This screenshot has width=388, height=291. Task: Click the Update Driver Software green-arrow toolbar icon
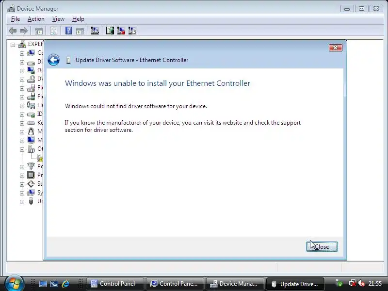point(110,31)
